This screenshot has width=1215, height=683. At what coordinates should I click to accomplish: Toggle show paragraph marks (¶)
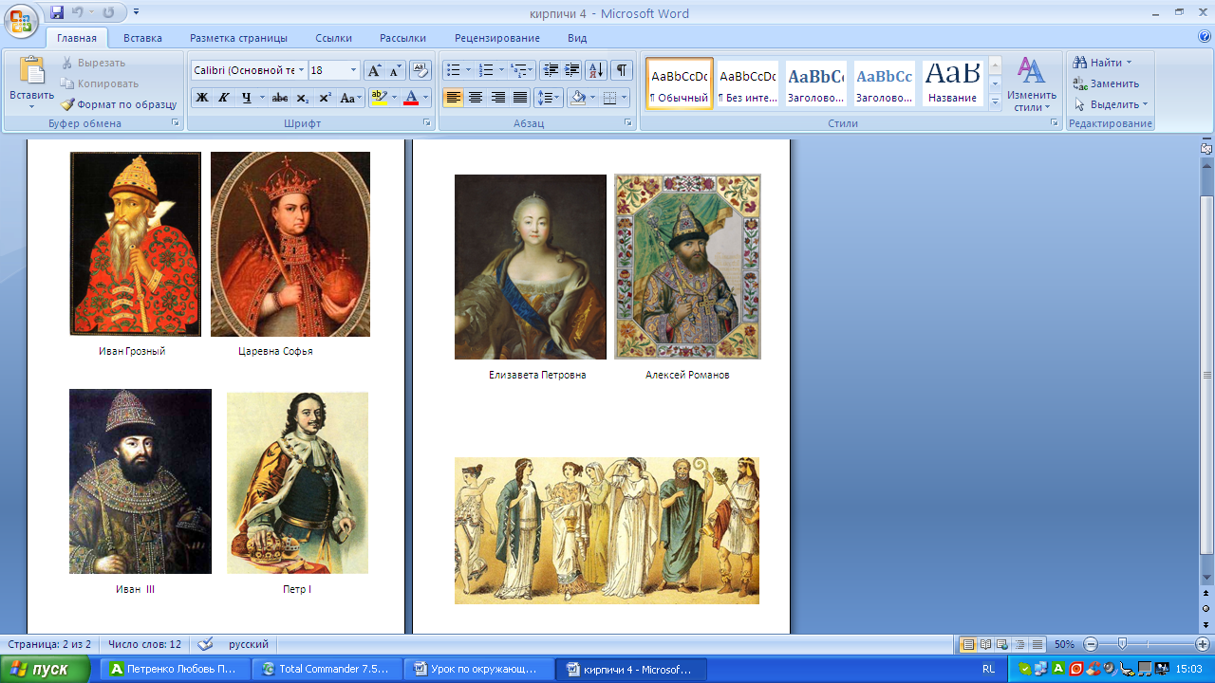[622, 70]
